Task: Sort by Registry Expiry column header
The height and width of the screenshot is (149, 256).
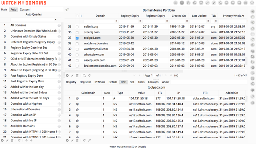Action: click(130, 16)
